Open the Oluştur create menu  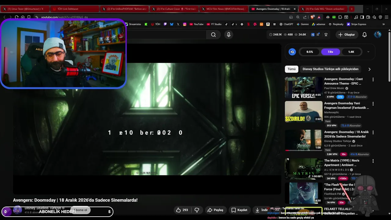[346, 35]
